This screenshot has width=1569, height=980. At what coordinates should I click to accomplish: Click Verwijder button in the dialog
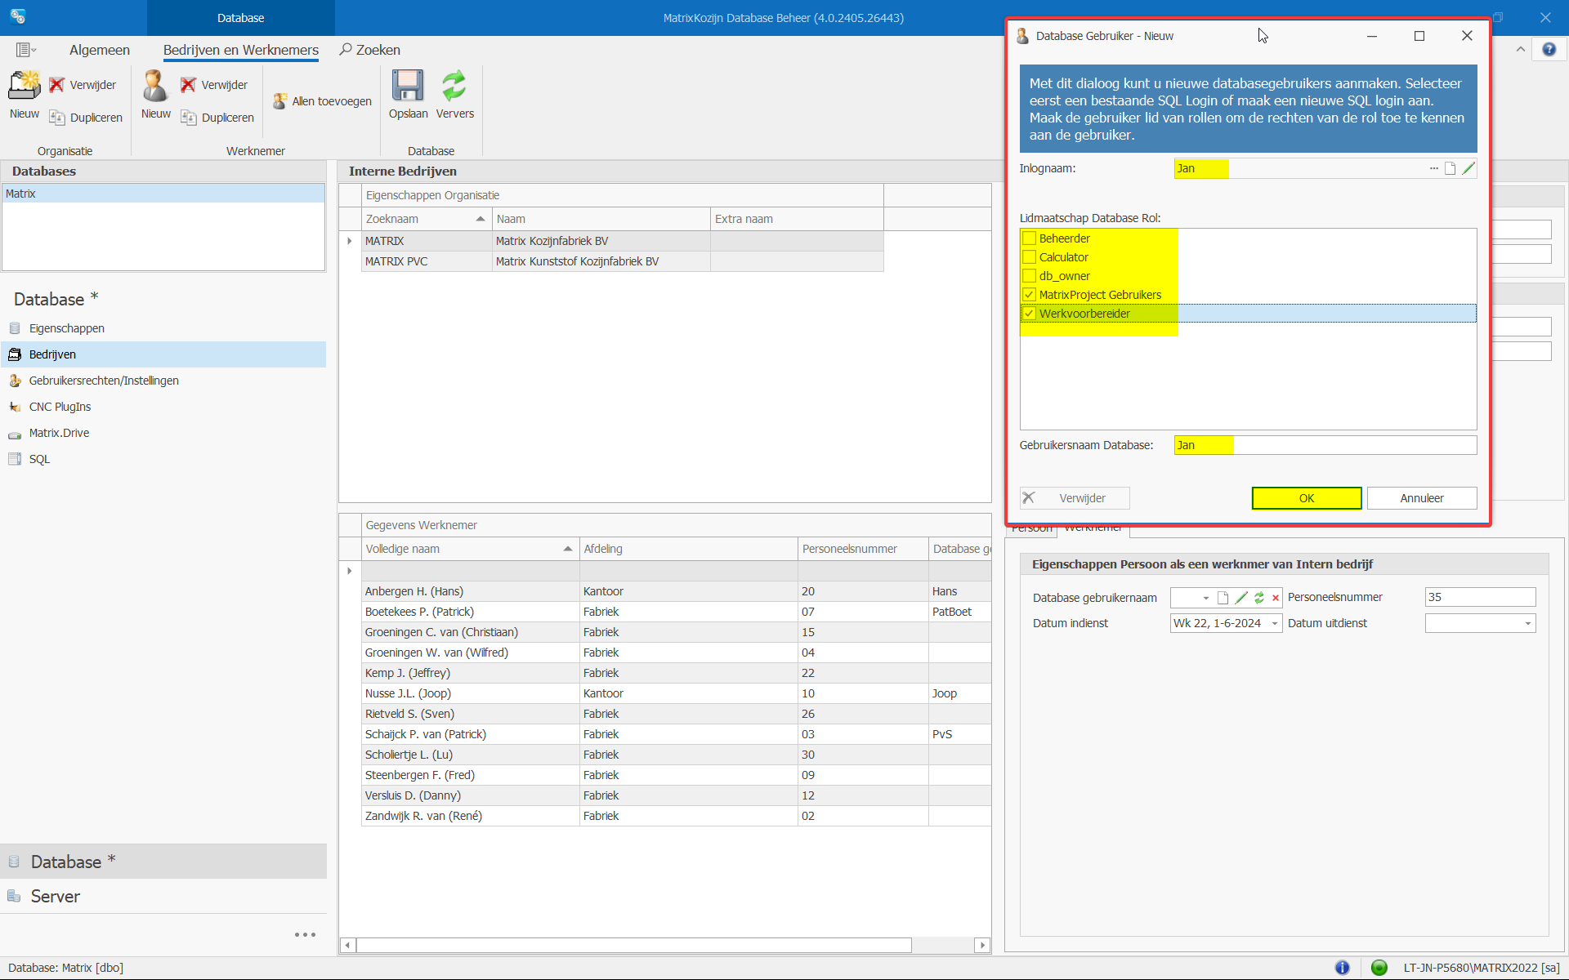(1075, 498)
